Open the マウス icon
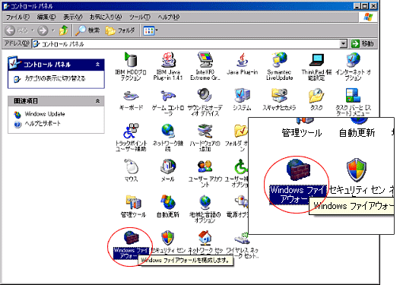This screenshot has height=285, width=403. (x=131, y=166)
